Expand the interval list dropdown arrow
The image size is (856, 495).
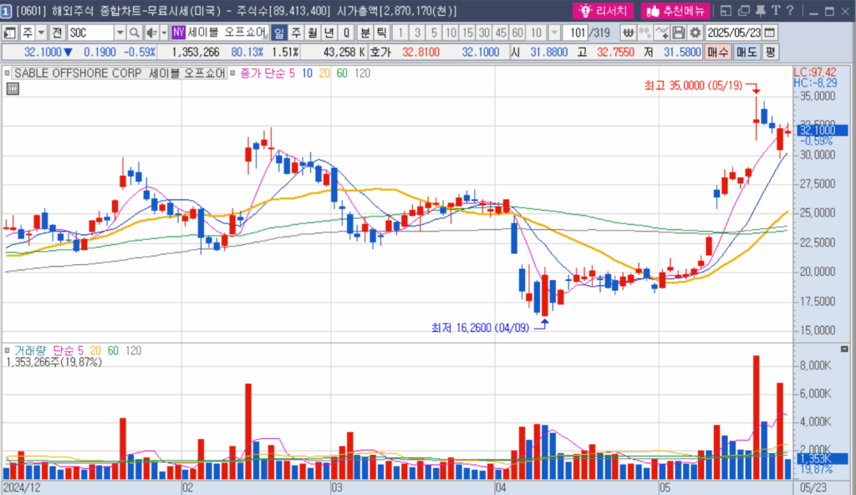pyautogui.click(x=554, y=33)
